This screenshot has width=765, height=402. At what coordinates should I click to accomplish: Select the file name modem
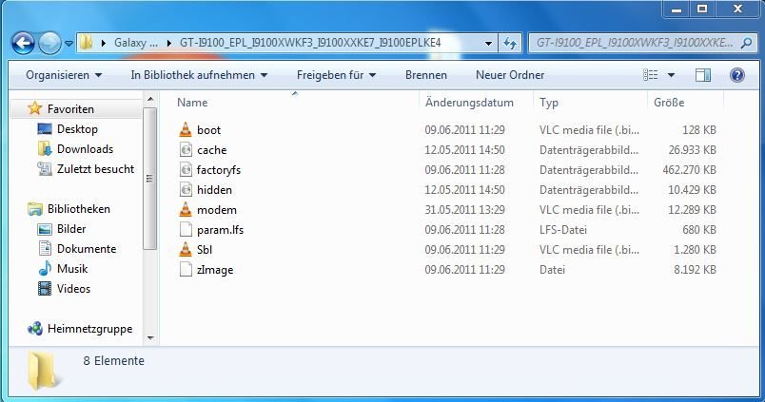pos(217,210)
